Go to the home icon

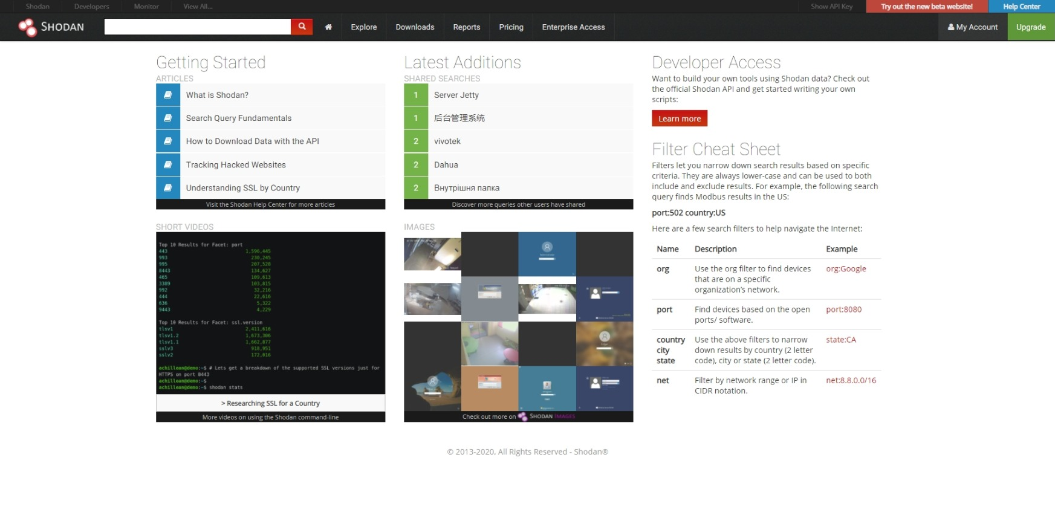328,27
